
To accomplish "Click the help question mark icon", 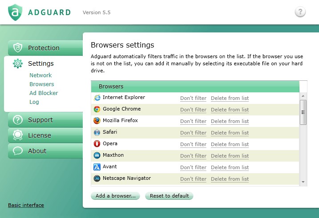I will (x=300, y=12).
